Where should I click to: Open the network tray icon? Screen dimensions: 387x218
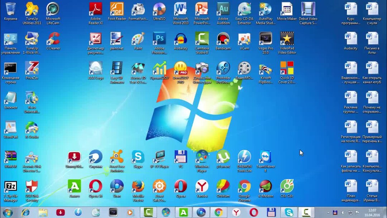(350, 212)
